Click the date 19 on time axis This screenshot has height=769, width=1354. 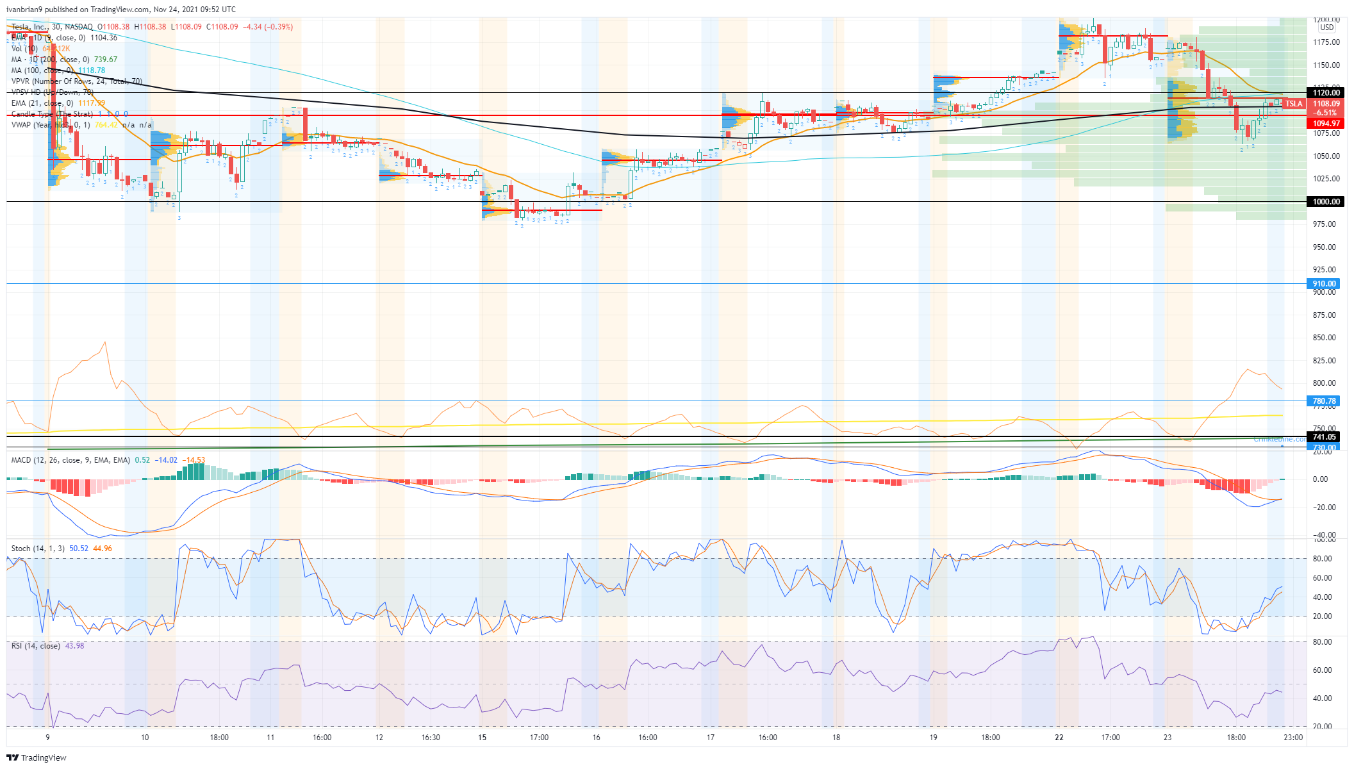click(934, 738)
